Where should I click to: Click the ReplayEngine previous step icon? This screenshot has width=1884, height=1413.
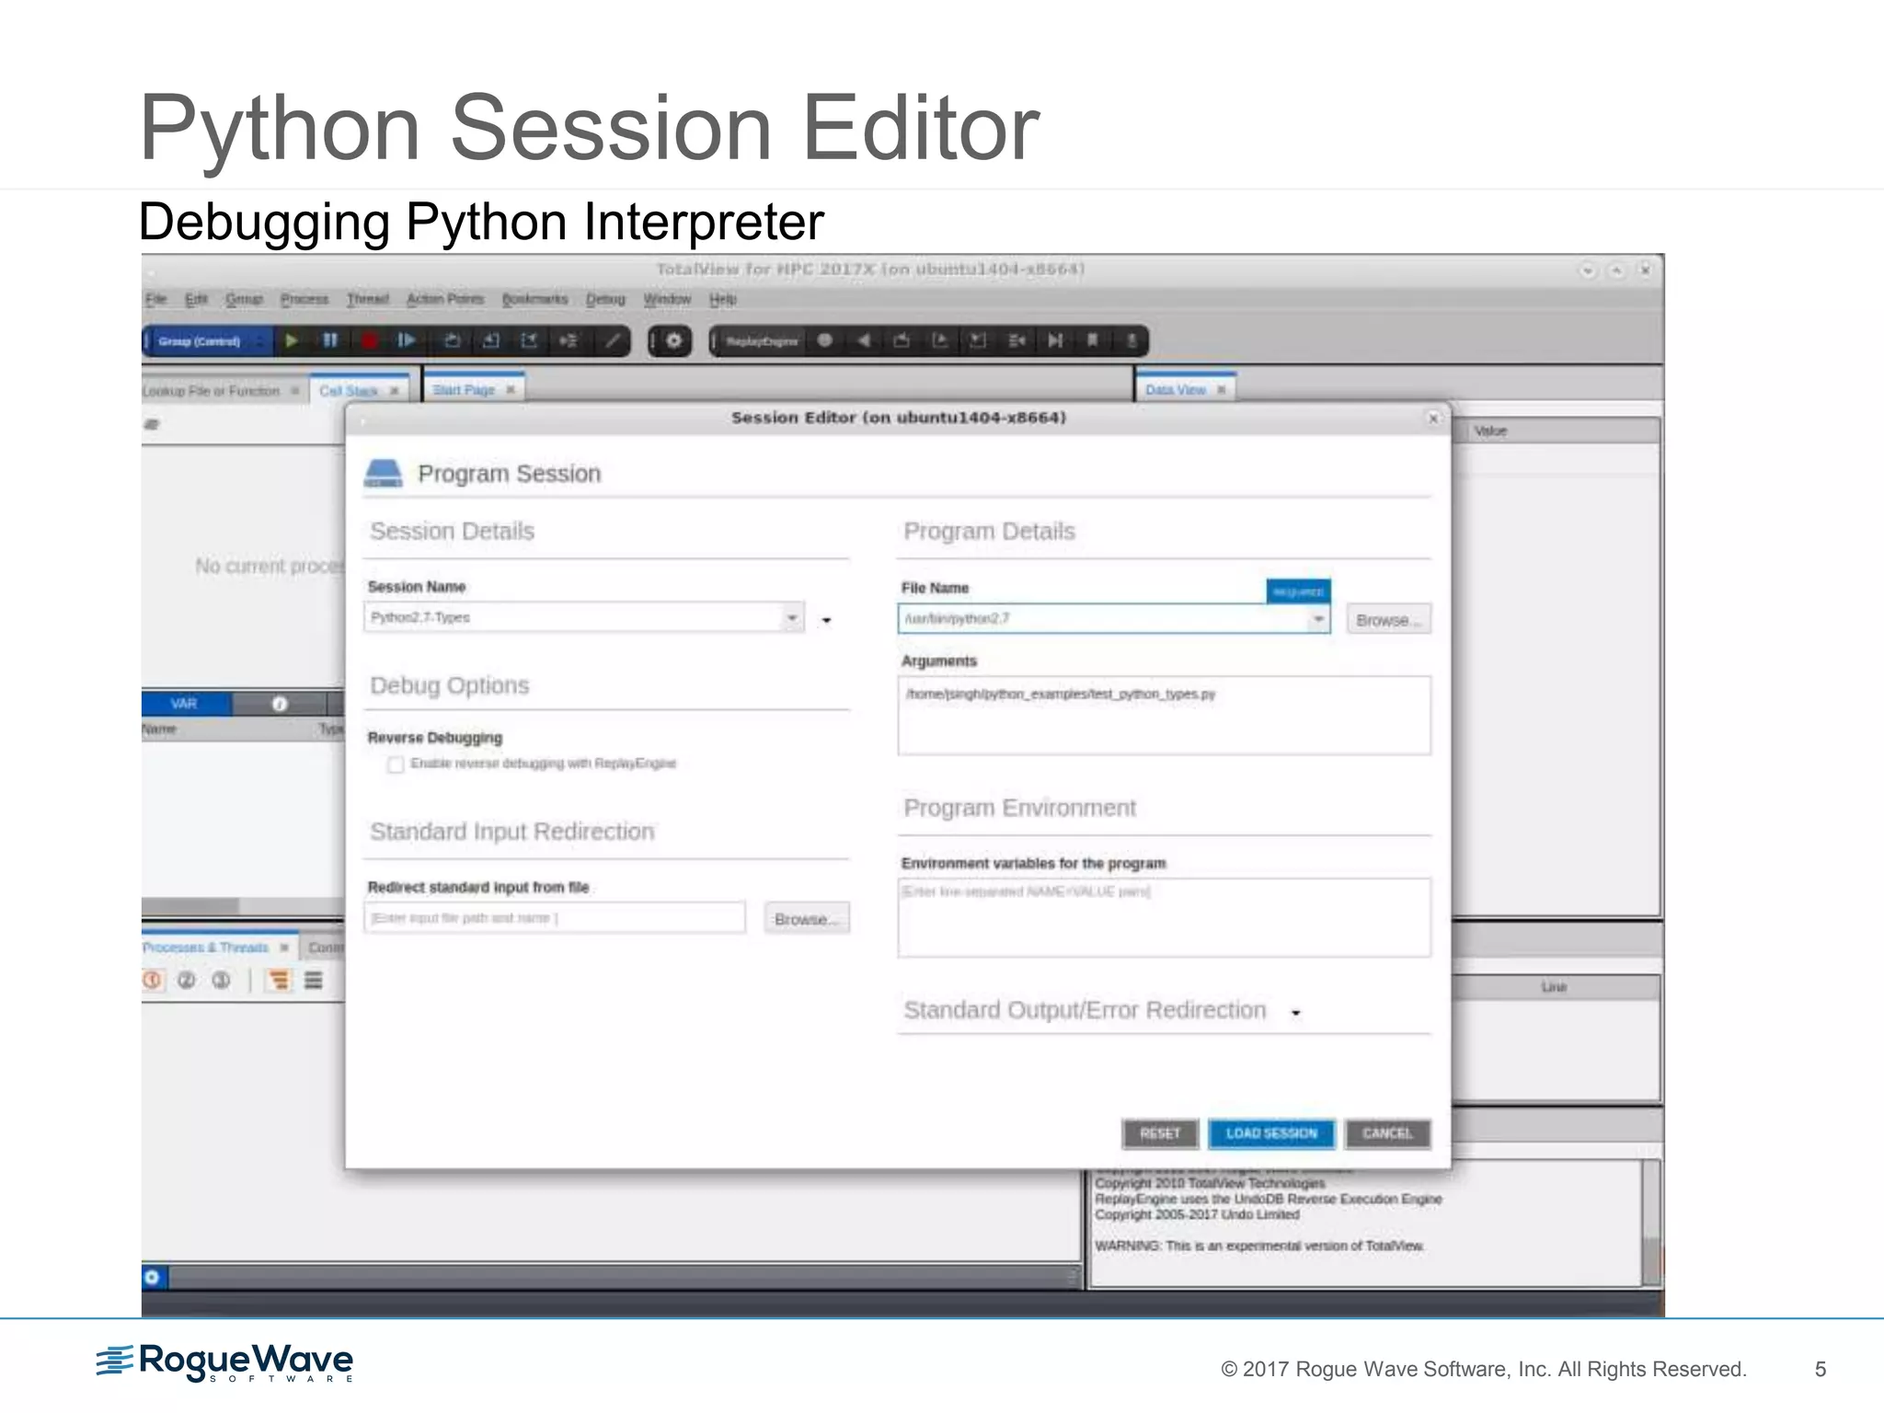click(x=902, y=340)
